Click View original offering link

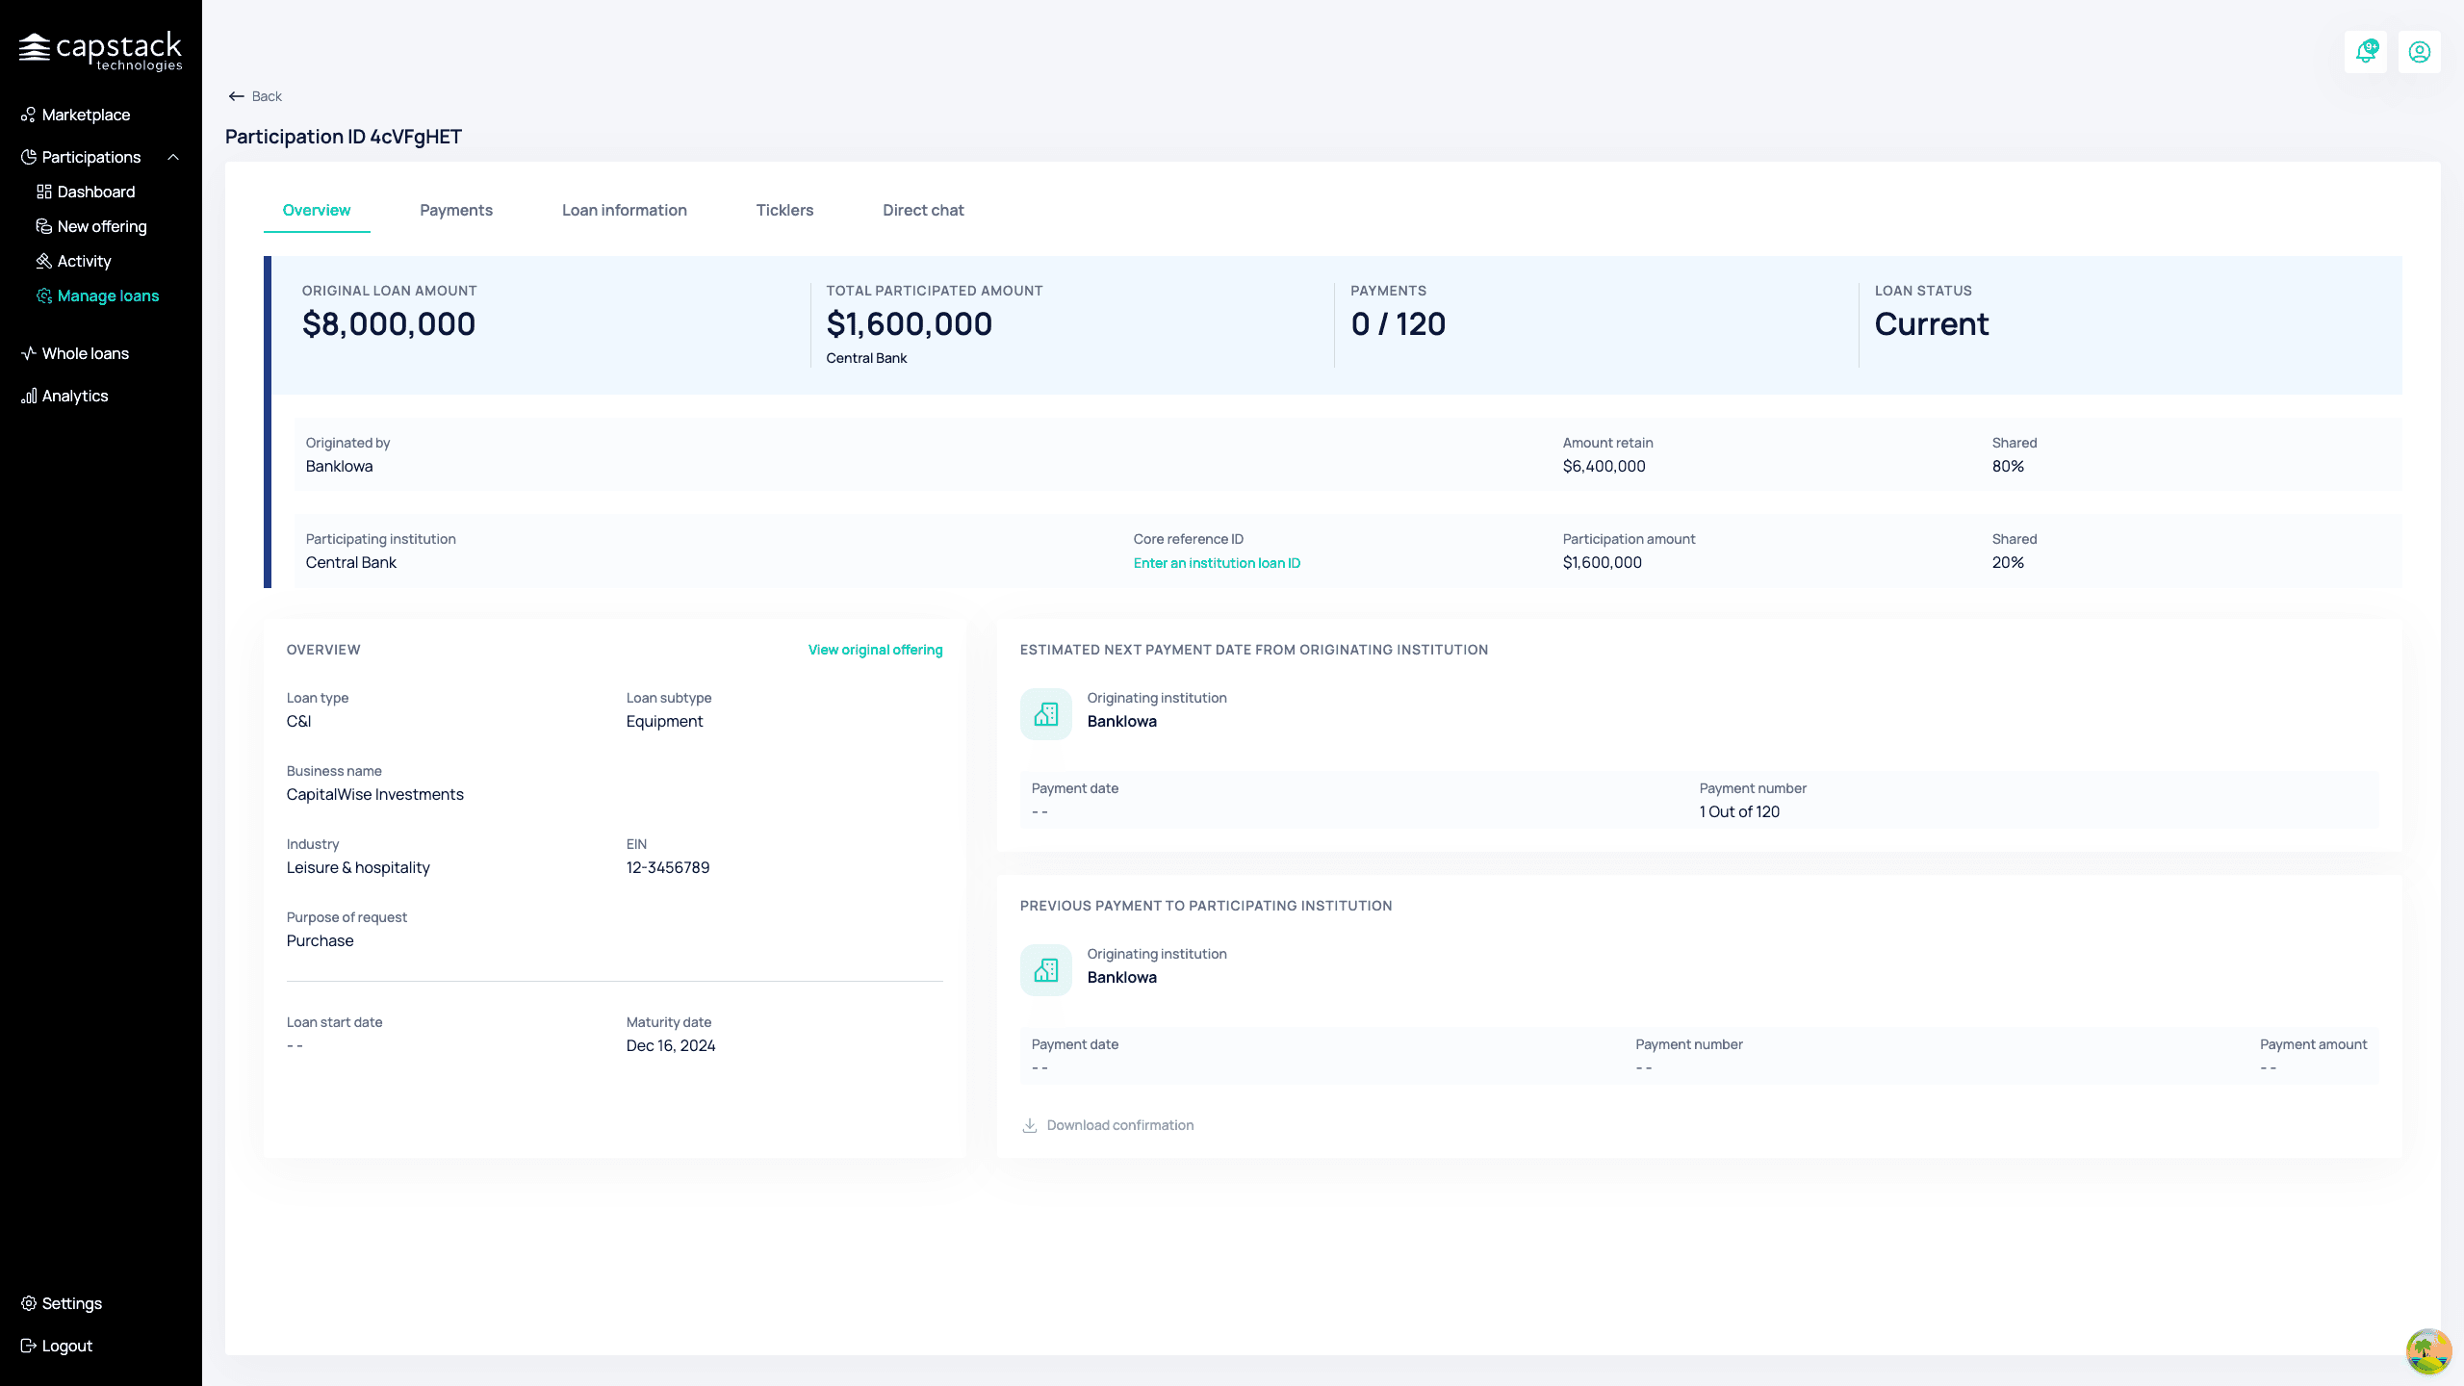coord(875,650)
